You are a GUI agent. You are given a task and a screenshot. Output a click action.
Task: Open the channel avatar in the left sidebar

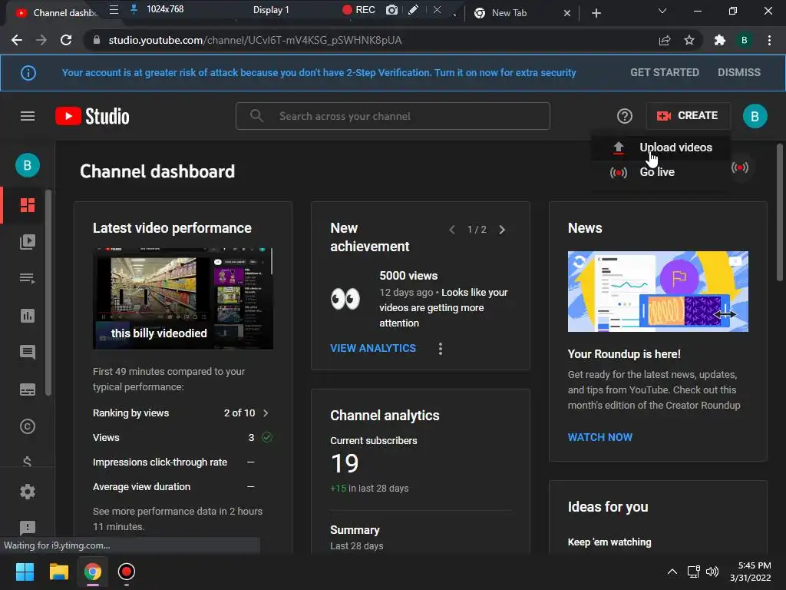click(x=28, y=165)
